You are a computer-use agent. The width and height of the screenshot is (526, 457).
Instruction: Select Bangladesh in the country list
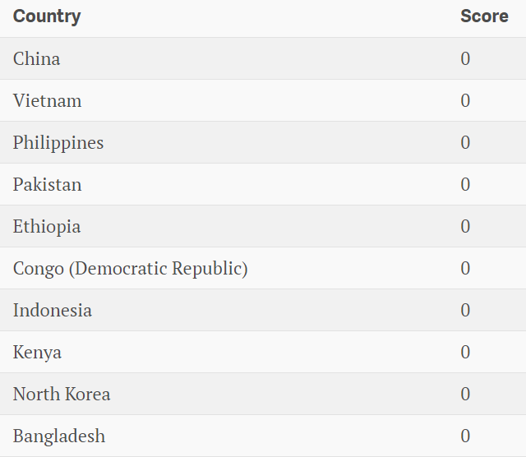tap(59, 436)
